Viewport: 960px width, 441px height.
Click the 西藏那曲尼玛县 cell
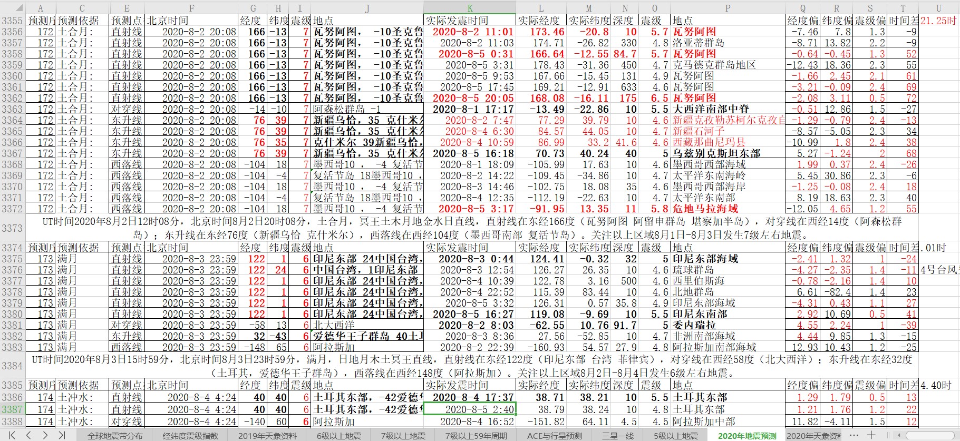point(728,142)
